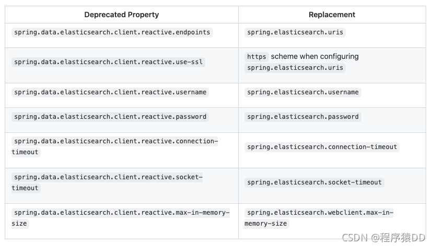Click the spring.elasticsearch.connection-timeout replacement
Screen dimensions: 433x247
(322, 147)
